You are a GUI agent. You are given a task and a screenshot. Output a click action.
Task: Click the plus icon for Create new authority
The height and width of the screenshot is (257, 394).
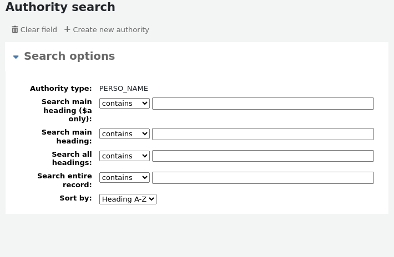pos(67,29)
